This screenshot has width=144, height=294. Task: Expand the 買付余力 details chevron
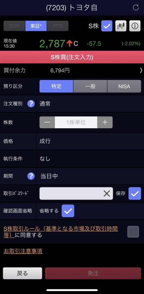[141, 70]
